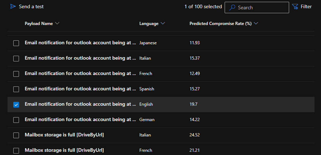The width and height of the screenshot is (321, 155).
Task: Tick the Spanish payload row checkbox
Action: coord(16,89)
